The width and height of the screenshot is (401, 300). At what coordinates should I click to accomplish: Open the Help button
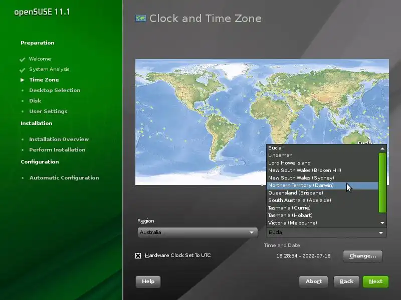[x=148, y=281]
